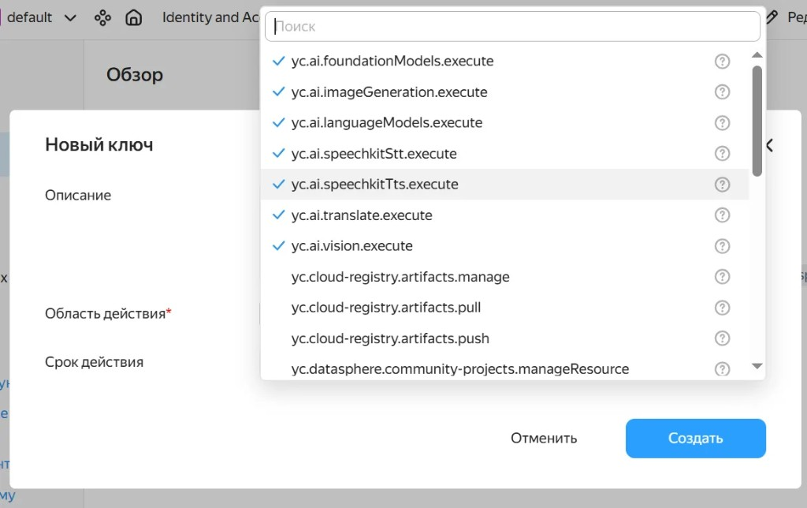Open help for yc.ai.imageGeneration.execute
This screenshot has height=508, width=807.
coord(722,92)
